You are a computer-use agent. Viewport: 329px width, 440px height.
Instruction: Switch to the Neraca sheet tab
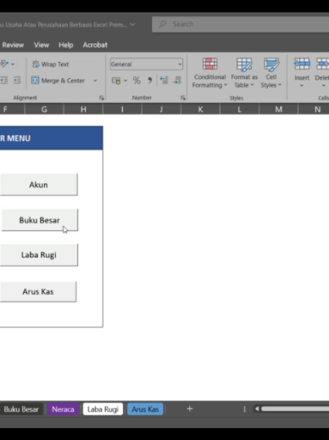click(x=63, y=409)
